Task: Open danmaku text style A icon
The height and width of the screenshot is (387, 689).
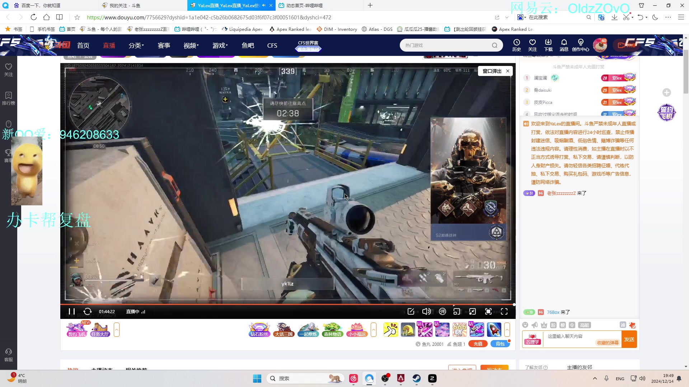Action: pos(544,325)
